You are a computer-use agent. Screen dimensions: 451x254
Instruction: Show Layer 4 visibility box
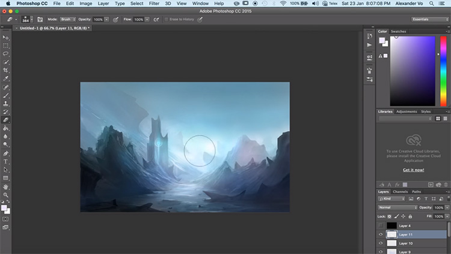coord(381,226)
